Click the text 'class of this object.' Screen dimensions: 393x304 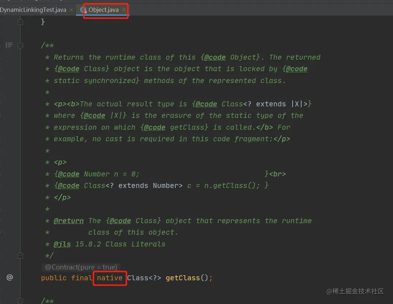coord(133,232)
